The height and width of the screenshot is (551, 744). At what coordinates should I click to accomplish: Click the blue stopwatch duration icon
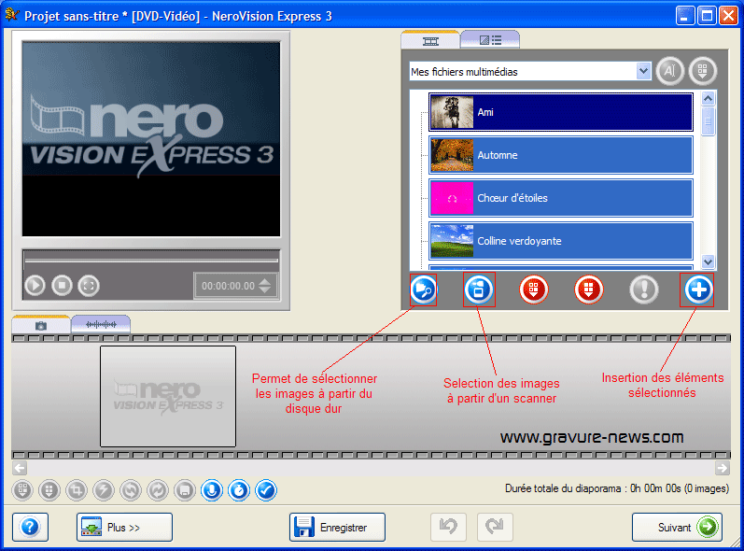(239, 490)
